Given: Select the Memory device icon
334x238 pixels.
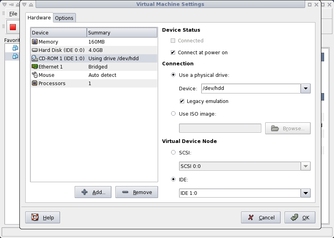Looking at the screenshot, I should coord(34,42).
